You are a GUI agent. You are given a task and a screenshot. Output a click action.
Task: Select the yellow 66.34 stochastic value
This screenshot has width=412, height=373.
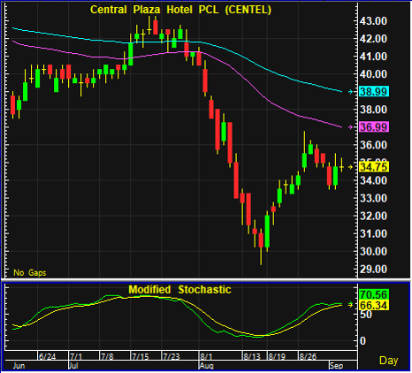[x=373, y=305]
